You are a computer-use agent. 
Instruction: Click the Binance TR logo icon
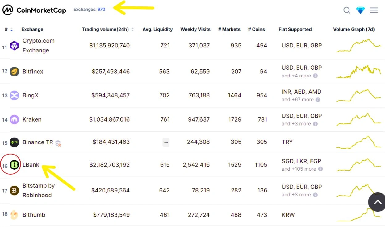pyautogui.click(x=14, y=142)
